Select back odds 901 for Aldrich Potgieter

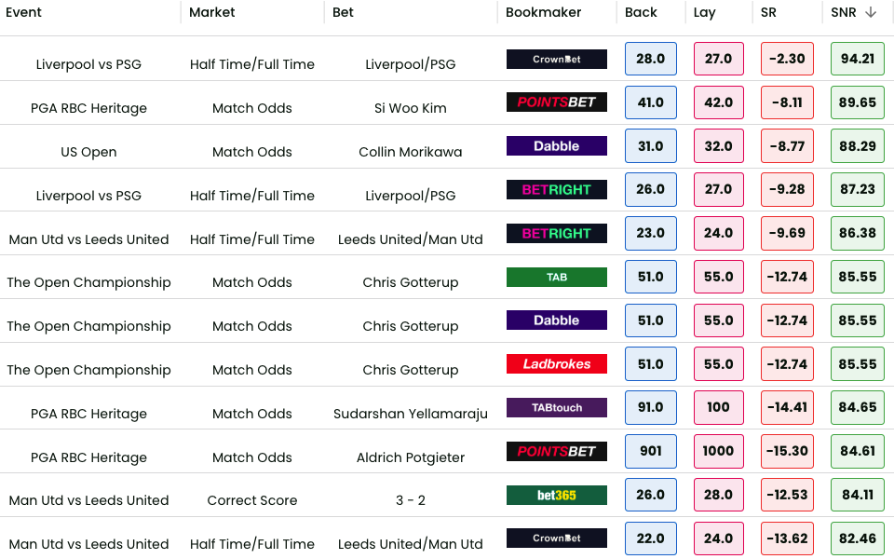(651, 451)
